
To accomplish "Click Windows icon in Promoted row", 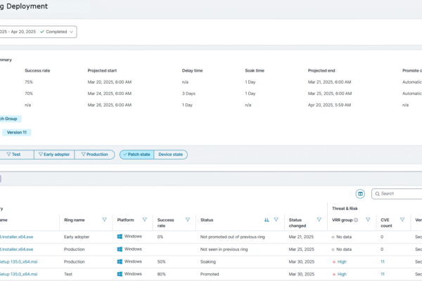I will tap(120, 274).
